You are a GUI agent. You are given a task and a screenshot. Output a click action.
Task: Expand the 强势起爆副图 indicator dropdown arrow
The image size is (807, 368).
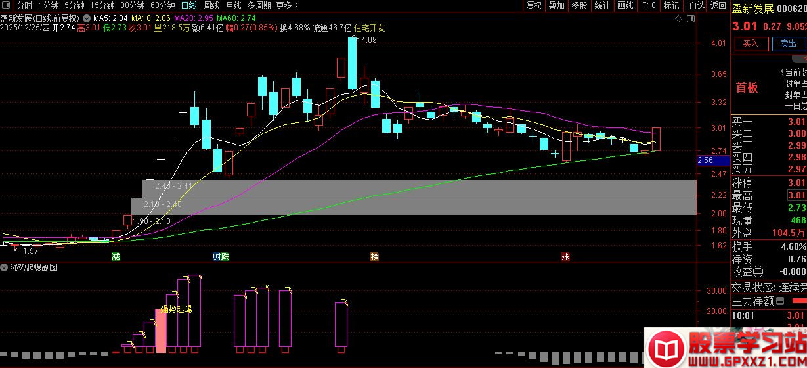click(x=5, y=267)
